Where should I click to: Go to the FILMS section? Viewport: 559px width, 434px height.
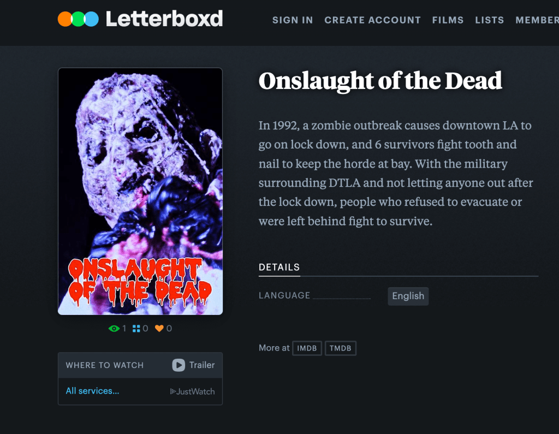[448, 20]
